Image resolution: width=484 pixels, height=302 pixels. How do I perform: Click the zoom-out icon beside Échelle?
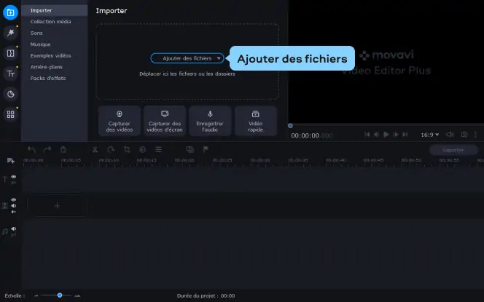tap(36, 295)
